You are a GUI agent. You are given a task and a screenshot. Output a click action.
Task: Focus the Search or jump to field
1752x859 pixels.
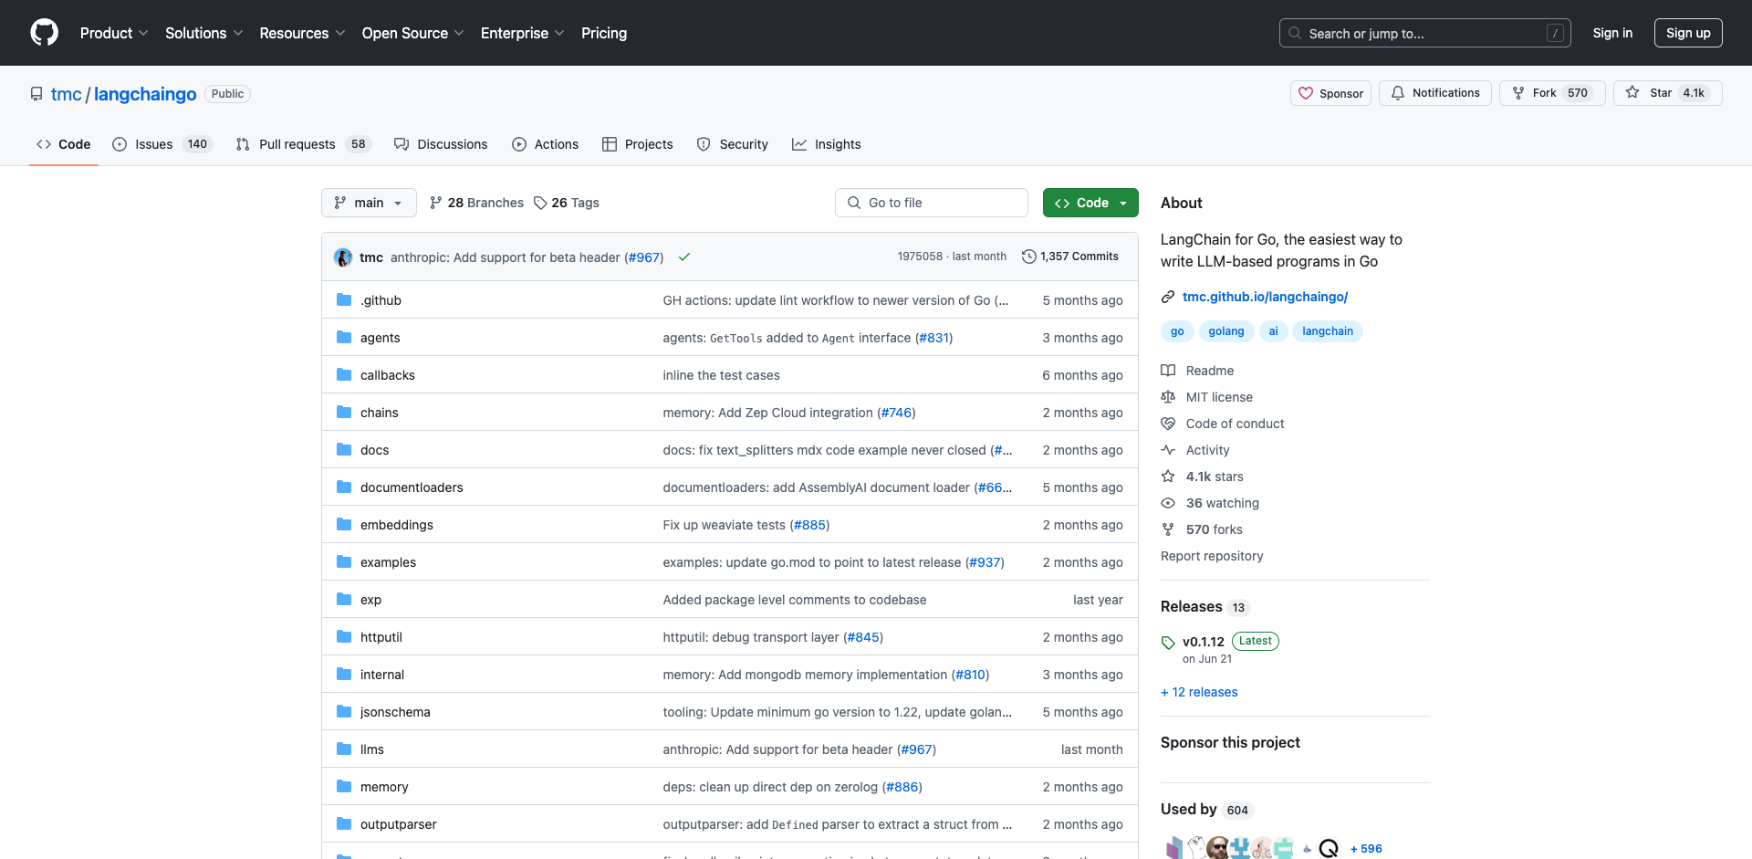tap(1425, 33)
